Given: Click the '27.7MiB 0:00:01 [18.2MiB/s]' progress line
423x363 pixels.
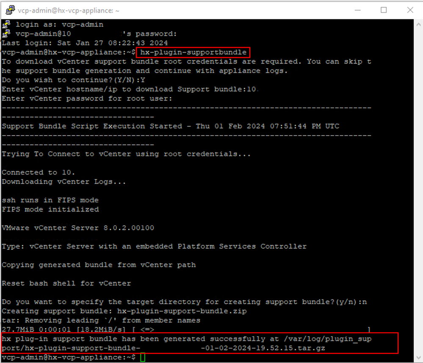Looking at the screenshot, I should (x=186, y=329).
